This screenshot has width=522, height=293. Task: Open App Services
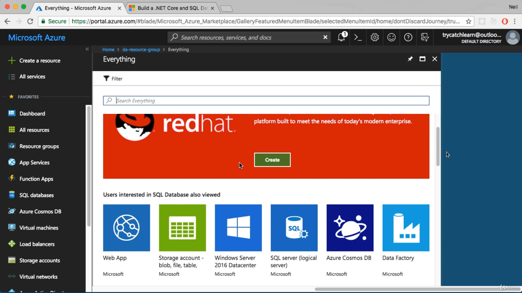click(x=29, y=162)
